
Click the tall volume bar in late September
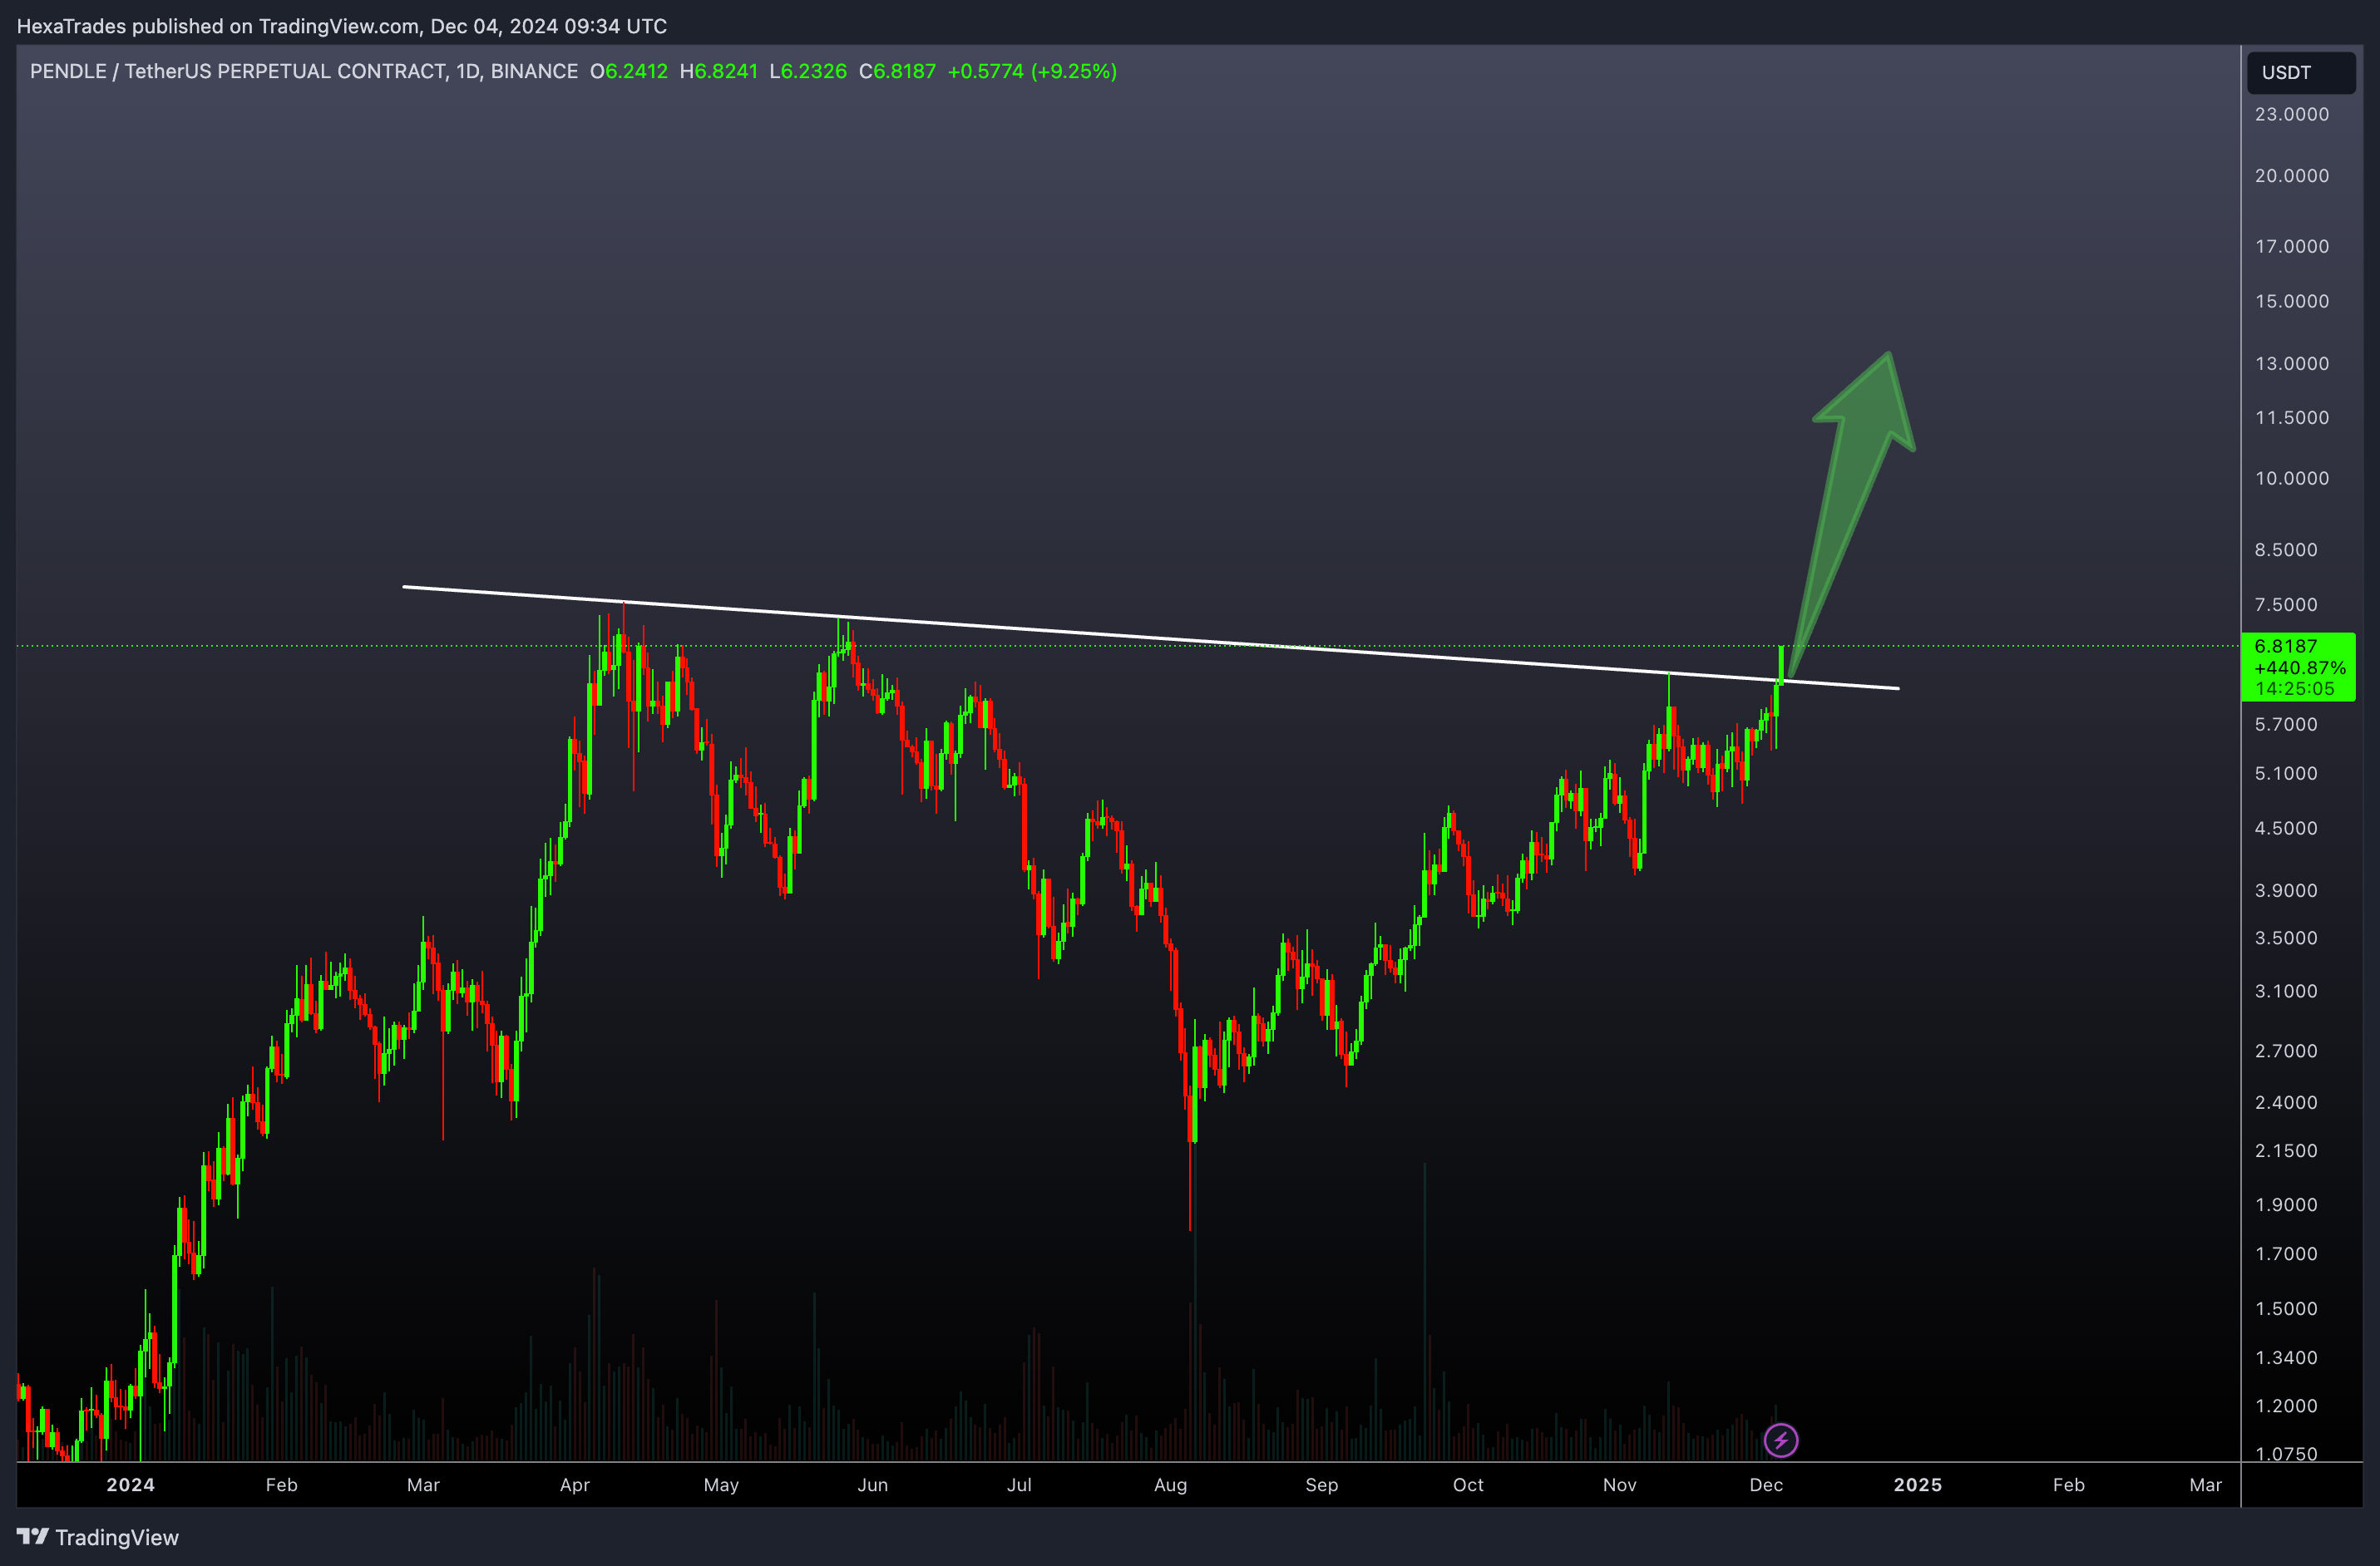1424,1311
